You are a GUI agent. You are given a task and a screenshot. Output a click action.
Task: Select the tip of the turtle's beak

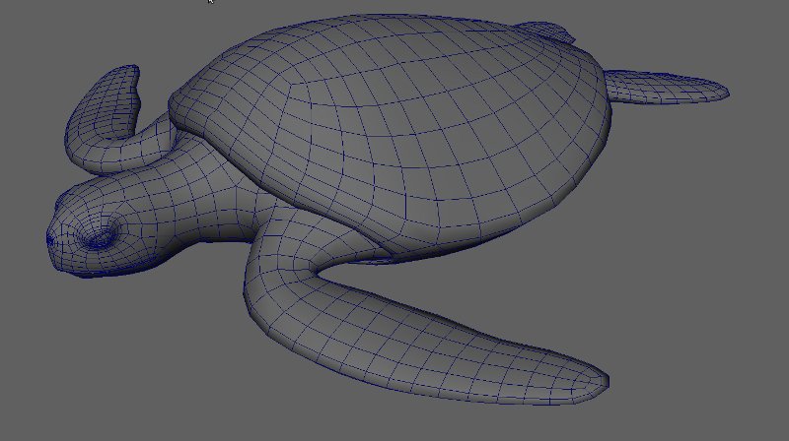point(50,238)
